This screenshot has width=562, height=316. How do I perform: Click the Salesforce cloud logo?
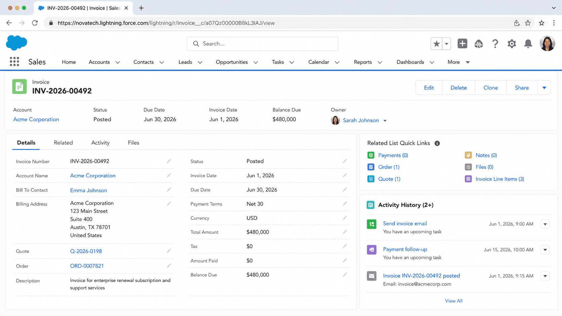16,43
